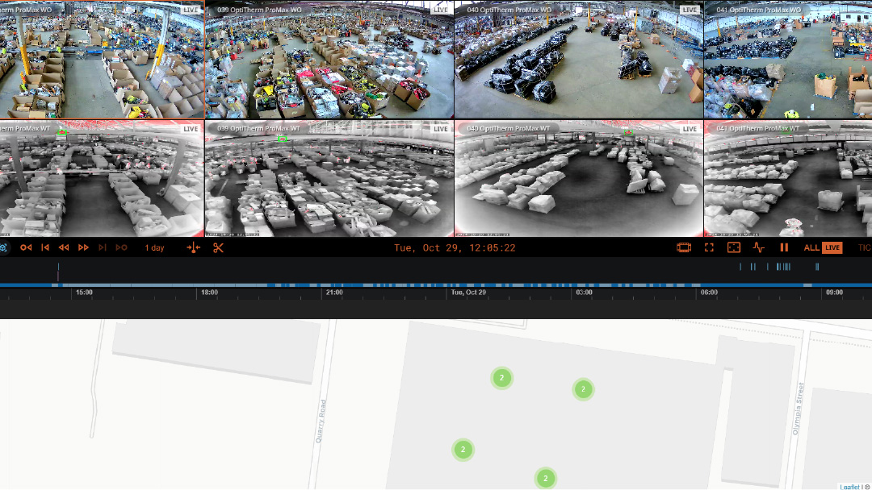This screenshot has height=490, width=872.
Task: Click the center timeline on playhead icon
Action: 193,247
